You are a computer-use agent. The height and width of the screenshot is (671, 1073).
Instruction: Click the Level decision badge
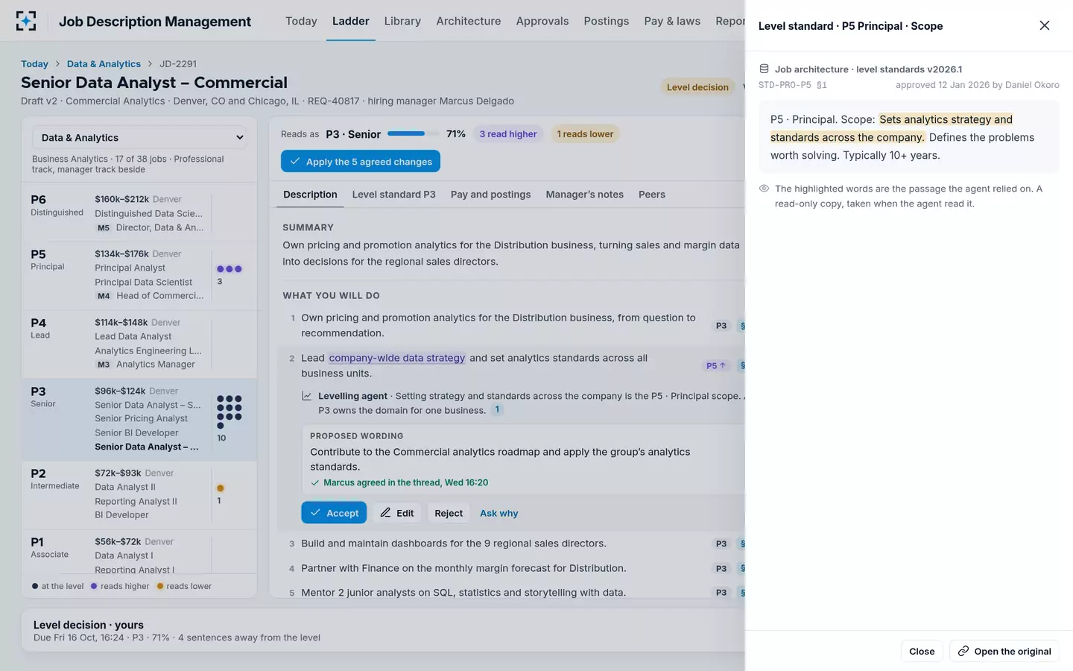pos(697,87)
